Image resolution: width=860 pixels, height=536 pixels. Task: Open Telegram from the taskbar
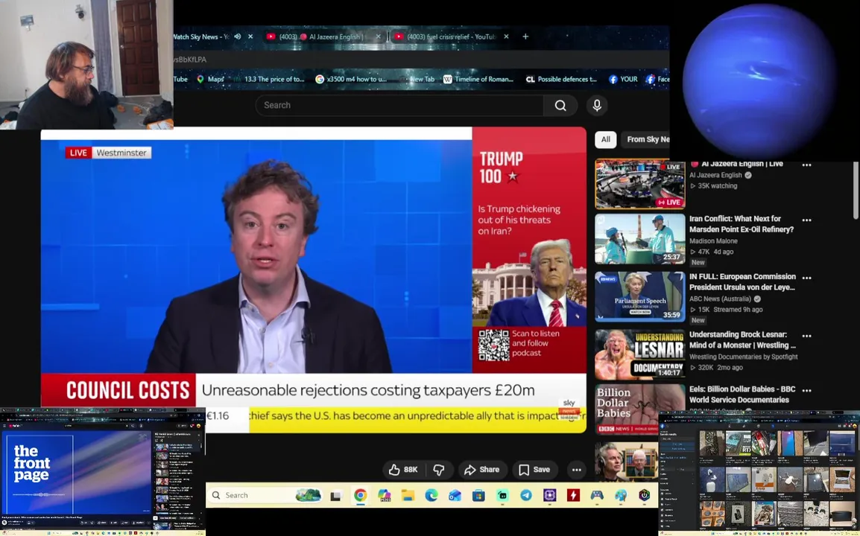tap(526, 496)
